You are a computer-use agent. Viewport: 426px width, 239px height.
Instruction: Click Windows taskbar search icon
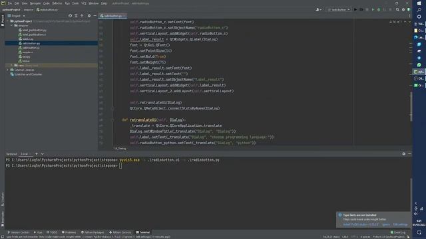pos(419,10)
